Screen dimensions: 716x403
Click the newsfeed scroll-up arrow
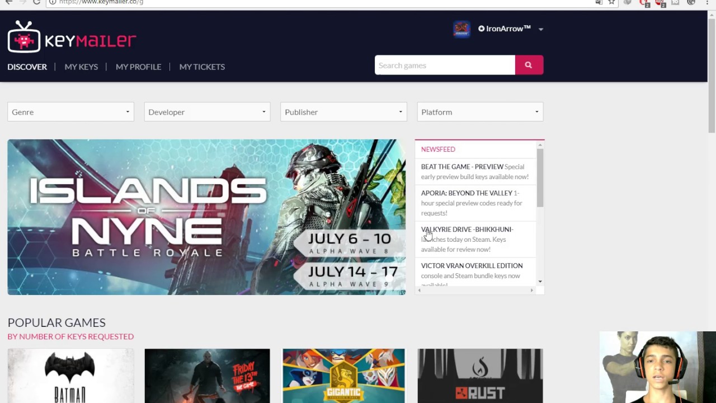click(540, 145)
